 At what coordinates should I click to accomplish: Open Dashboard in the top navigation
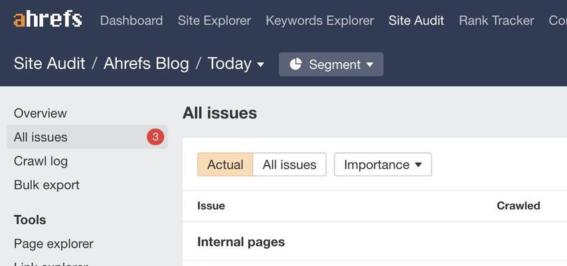131,21
